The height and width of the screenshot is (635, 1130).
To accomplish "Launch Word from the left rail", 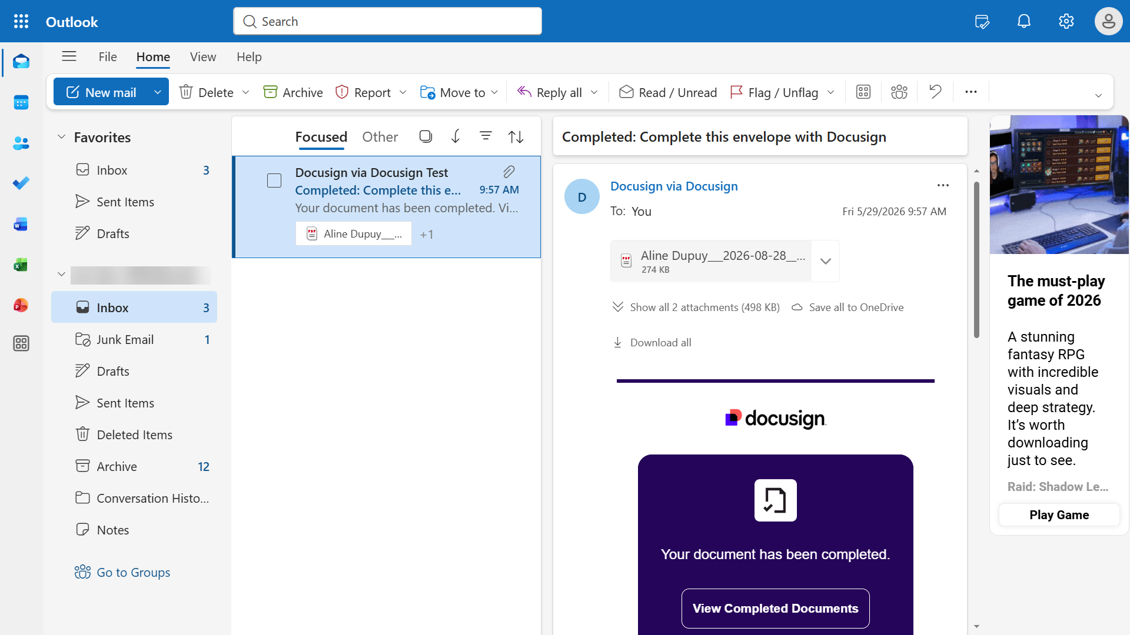I will pos(21,224).
